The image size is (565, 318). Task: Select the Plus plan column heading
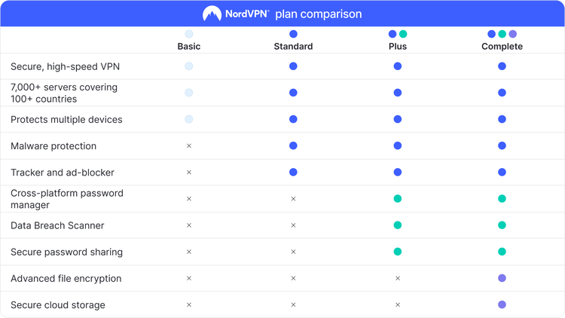click(x=398, y=47)
